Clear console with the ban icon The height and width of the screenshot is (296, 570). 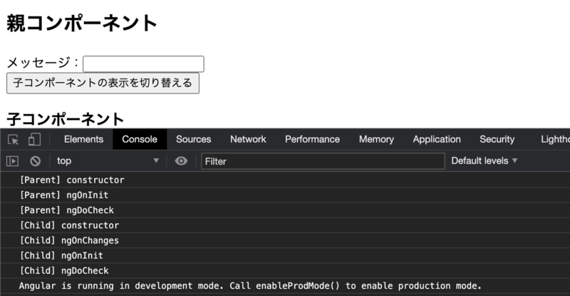pos(35,161)
